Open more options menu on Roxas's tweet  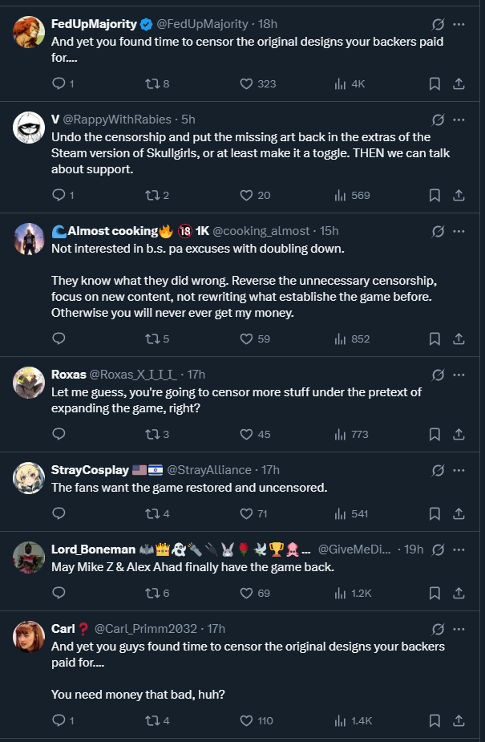tap(459, 375)
